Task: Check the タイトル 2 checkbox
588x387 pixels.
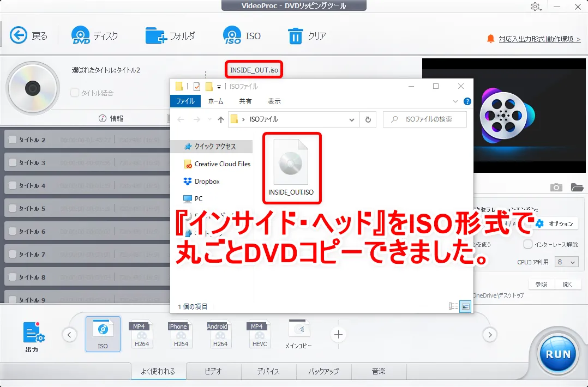Action: point(13,140)
